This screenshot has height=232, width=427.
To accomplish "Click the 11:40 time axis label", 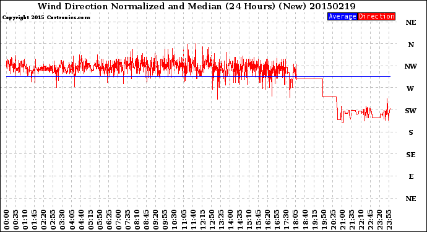I will [x=193, y=220].
